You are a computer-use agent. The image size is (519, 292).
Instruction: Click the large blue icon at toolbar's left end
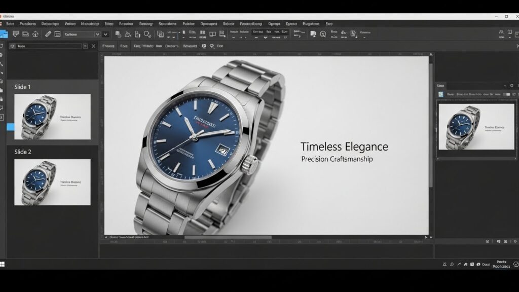point(4,34)
